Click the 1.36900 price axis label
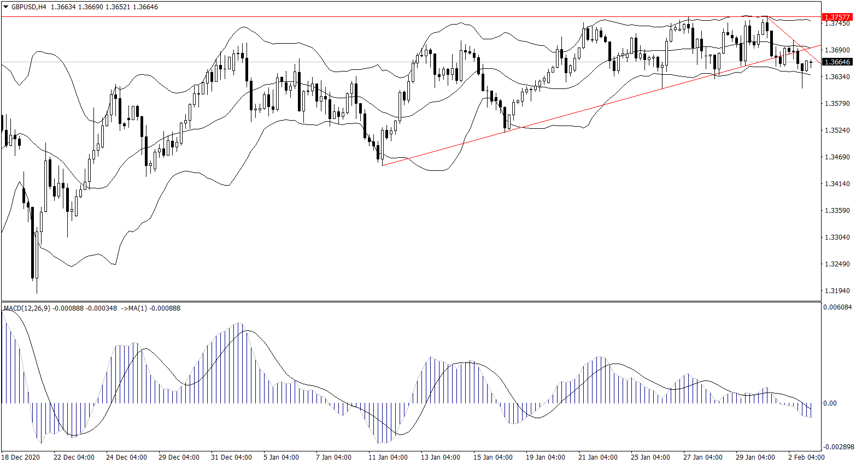The image size is (856, 464). [x=837, y=50]
